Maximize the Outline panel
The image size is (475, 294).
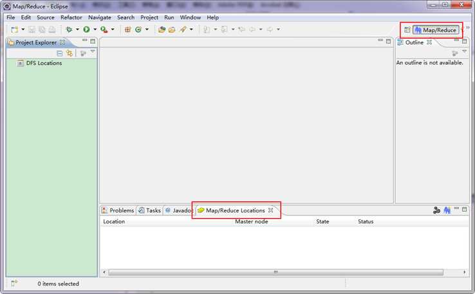(x=465, y=41)
